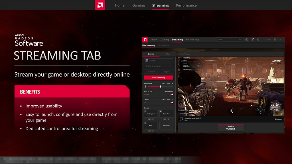Click AMD logo inside embedded Radeon window
292x164 pixels.
click(x=145, y=39)
